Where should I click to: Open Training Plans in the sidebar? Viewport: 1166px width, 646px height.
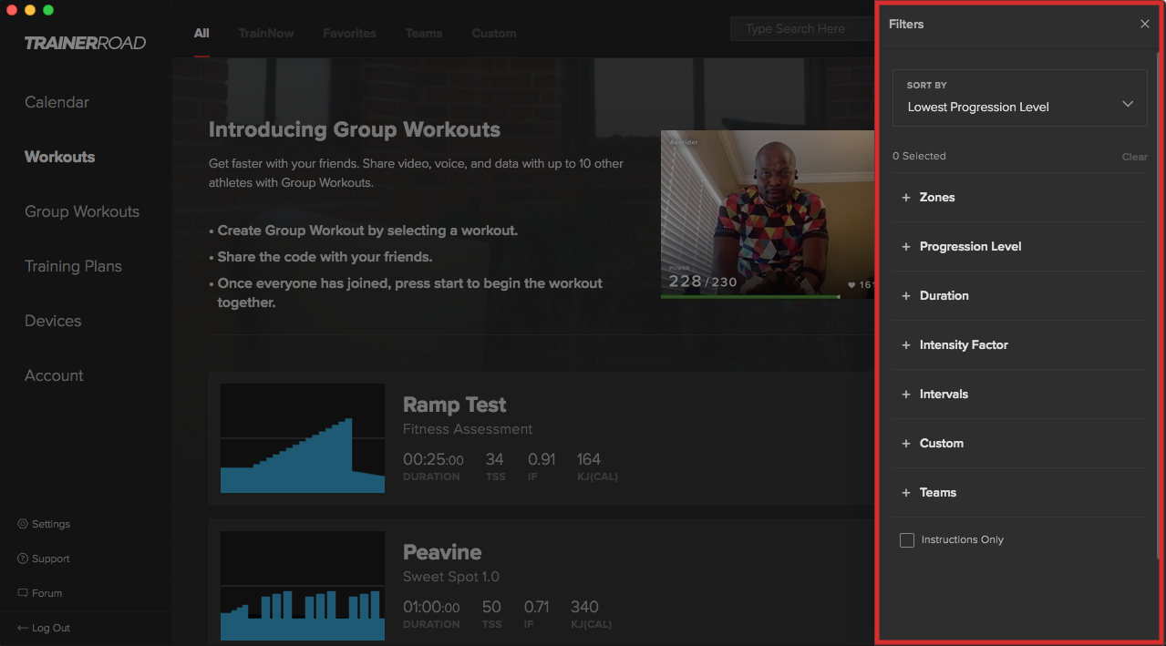click(x=73, y=266)
